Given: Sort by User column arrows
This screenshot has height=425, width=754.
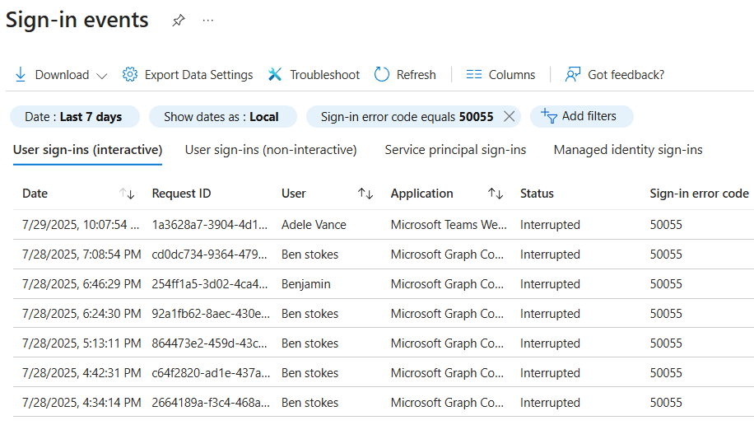Looking at the screenshot, I should point(365,194).
